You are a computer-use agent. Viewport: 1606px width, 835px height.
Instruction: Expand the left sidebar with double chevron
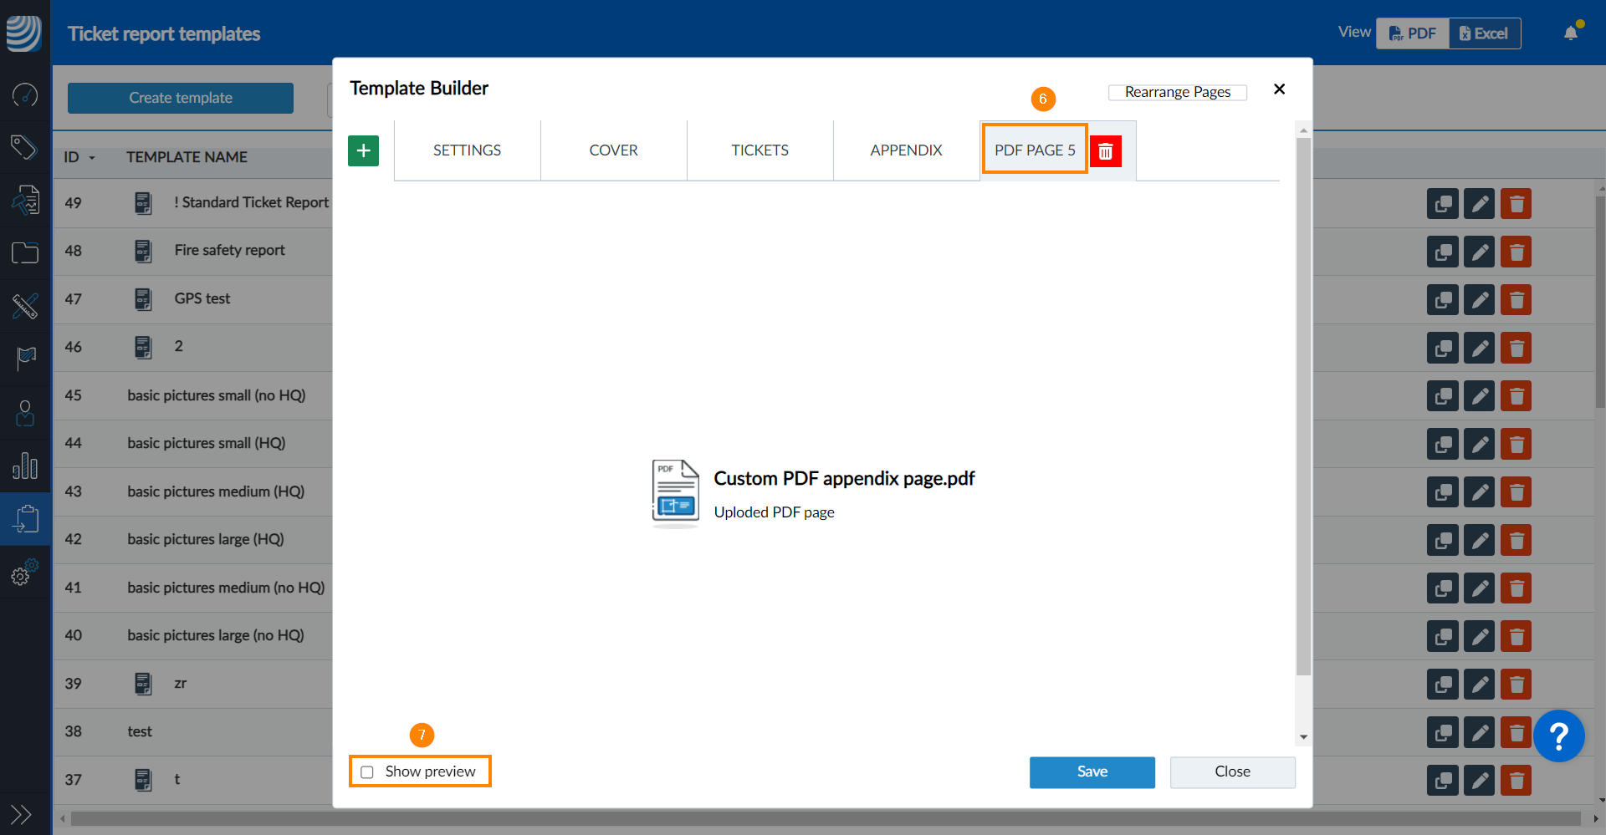21,813
